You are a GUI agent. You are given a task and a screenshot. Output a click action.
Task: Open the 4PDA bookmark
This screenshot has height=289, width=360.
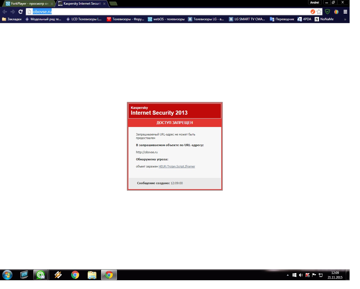point(304,19)
